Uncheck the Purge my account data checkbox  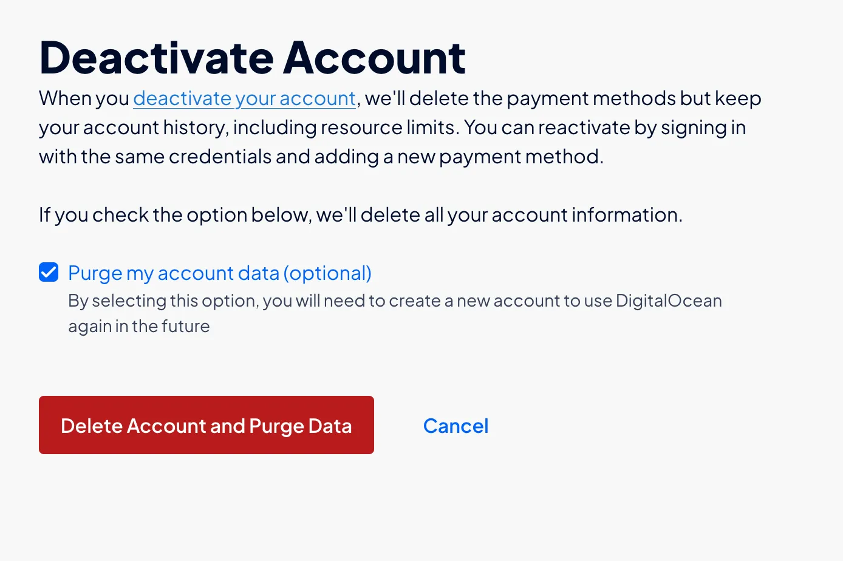tap(49, 273)
